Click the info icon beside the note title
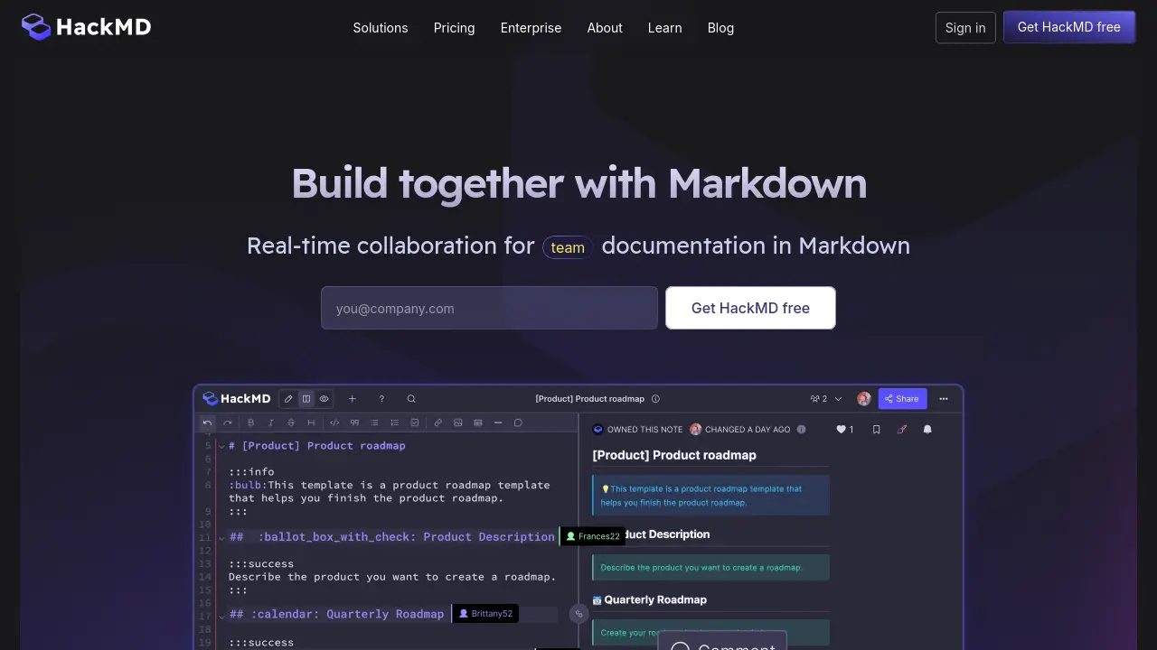 tap(655, 399)
